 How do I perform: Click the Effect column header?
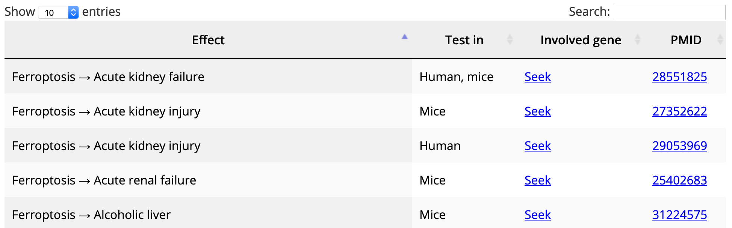[x=208, y=40]
